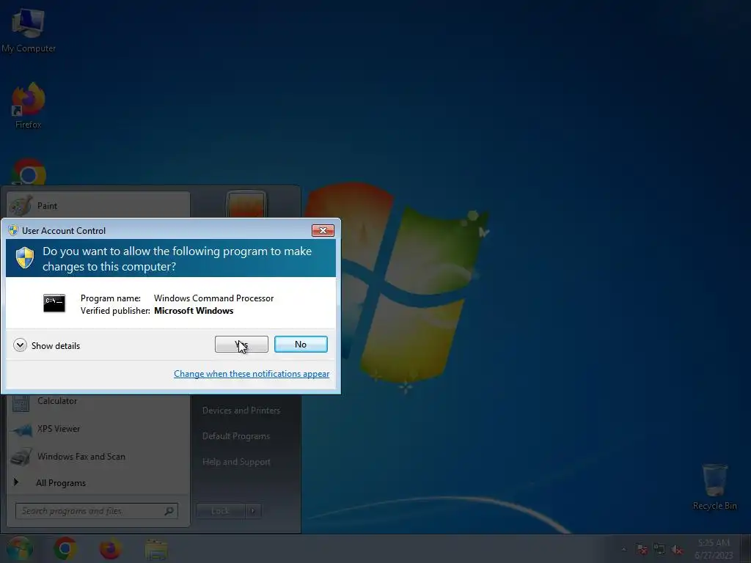Viewport: 751px width, 563px height.
Task: Open XPS Viewer from Start menu
Action: pyautogui.click(x=98, y=429)
